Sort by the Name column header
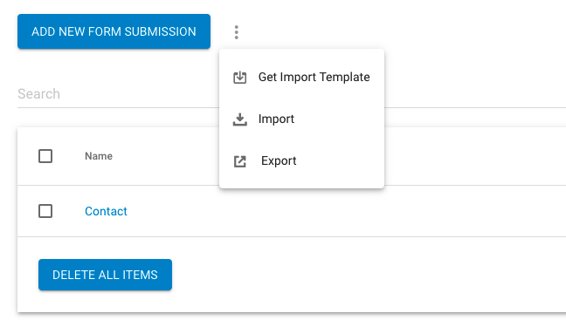This screenshot has width=566, height=327. tap(99, 156)
